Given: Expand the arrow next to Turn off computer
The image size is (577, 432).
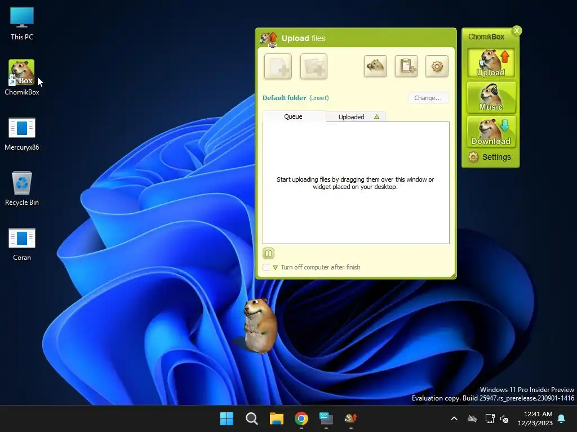Looking at the screenshot, I should click(x=275, y=267).
